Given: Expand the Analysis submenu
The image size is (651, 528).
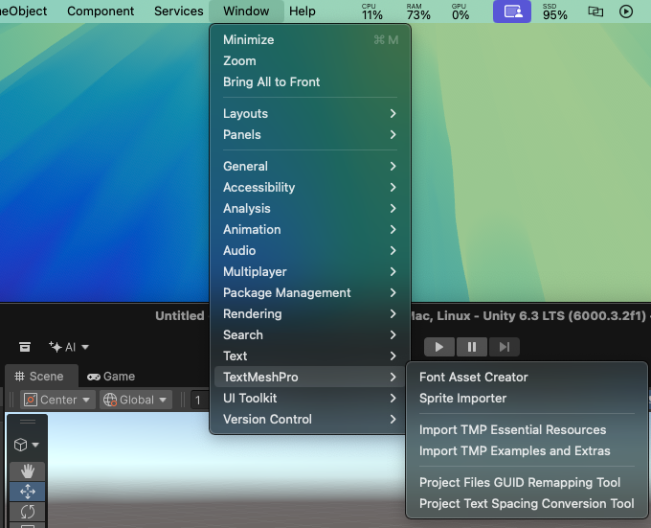Looking at the screenshot, I should (x=310, y=209).
